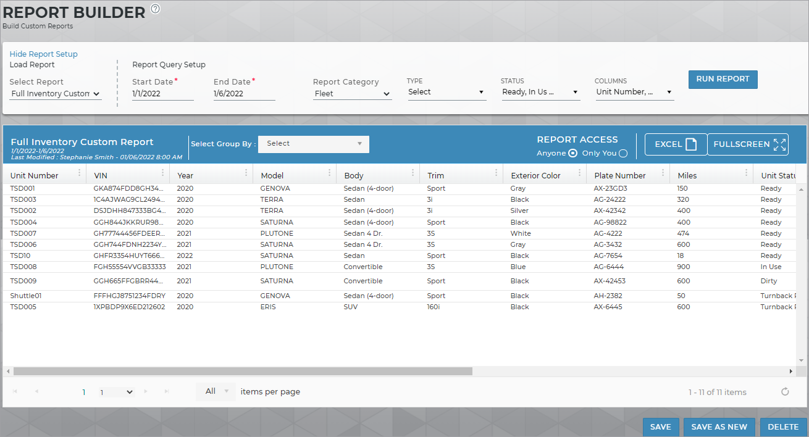809x437 pixels.
Task: Open the Select Group By dropdown
Action: (313, 144)
